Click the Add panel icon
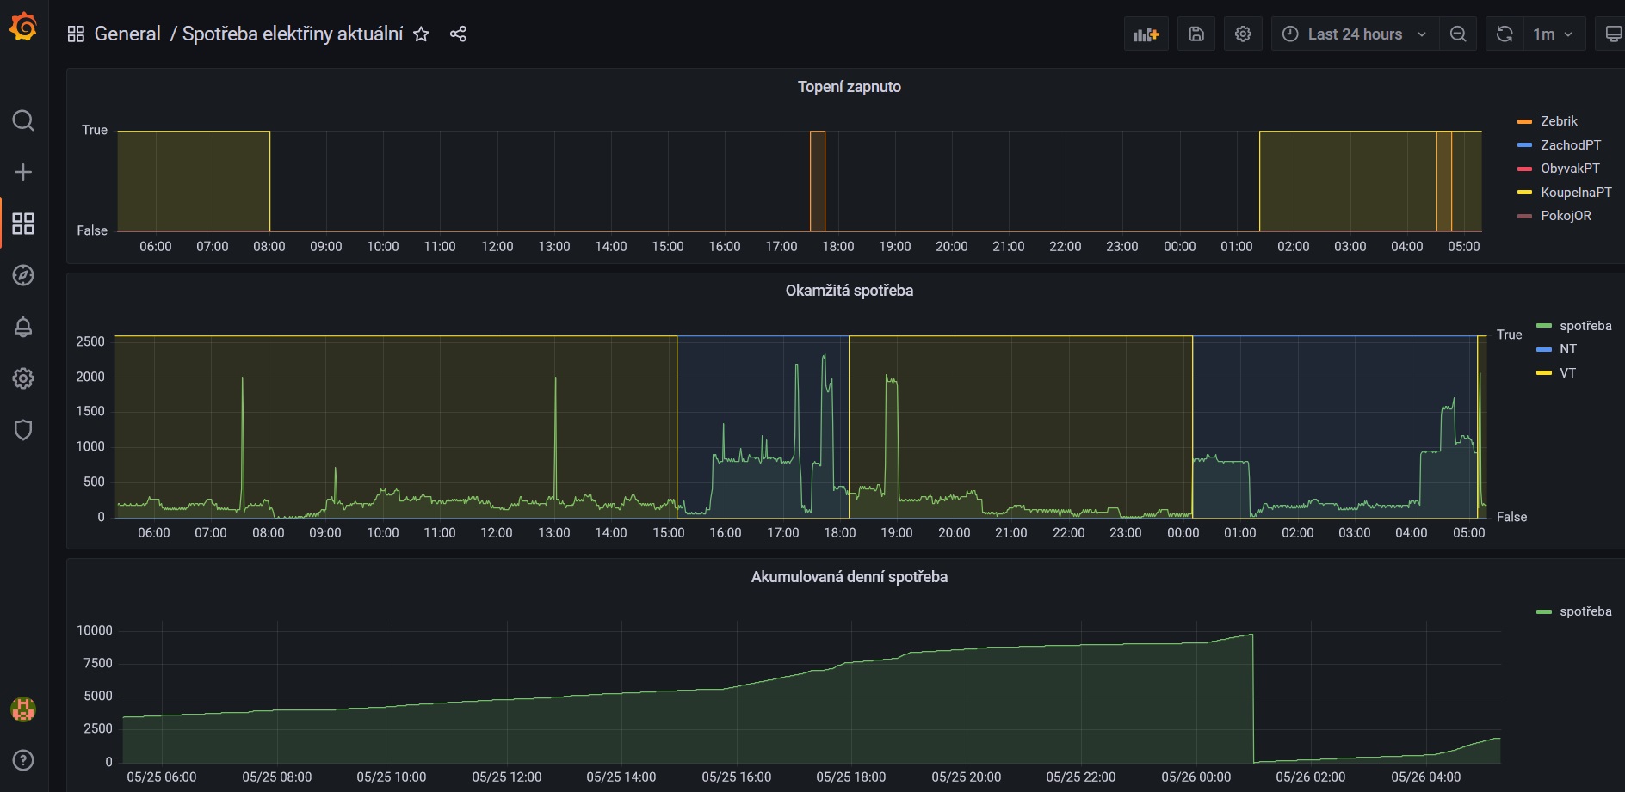This screenshot has width=1625, height=792. point(1146,34)
